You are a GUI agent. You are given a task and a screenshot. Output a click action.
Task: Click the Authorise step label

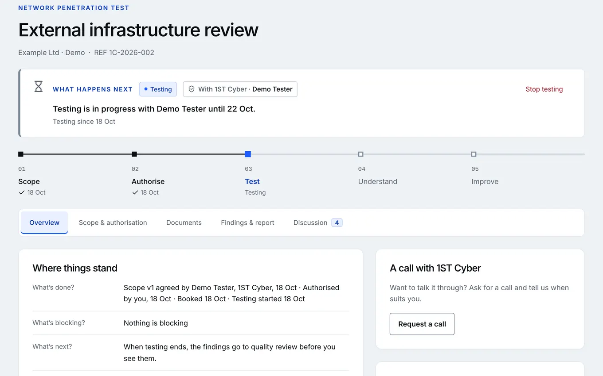click(x=148, y=181)
